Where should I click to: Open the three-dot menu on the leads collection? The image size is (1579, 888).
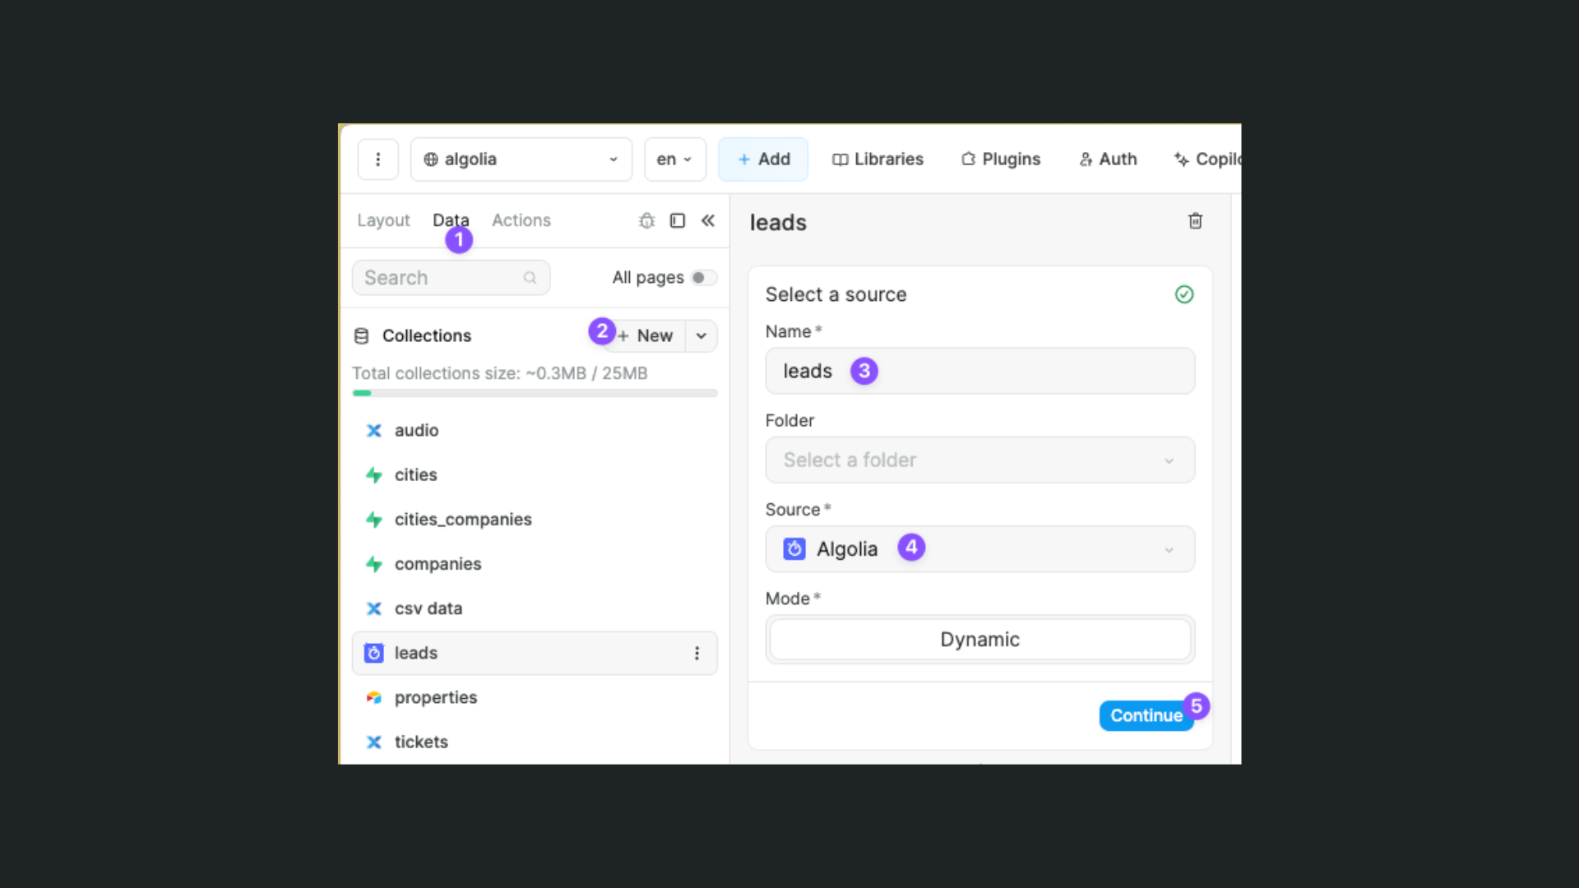[697, 653]
